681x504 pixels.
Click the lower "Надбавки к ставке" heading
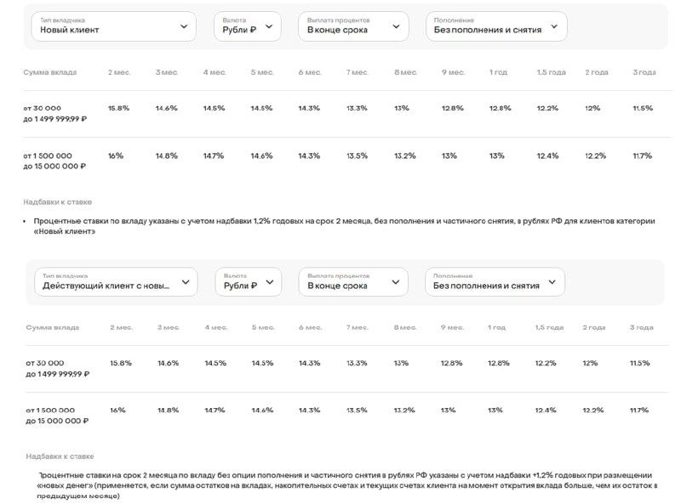(60, 456)
